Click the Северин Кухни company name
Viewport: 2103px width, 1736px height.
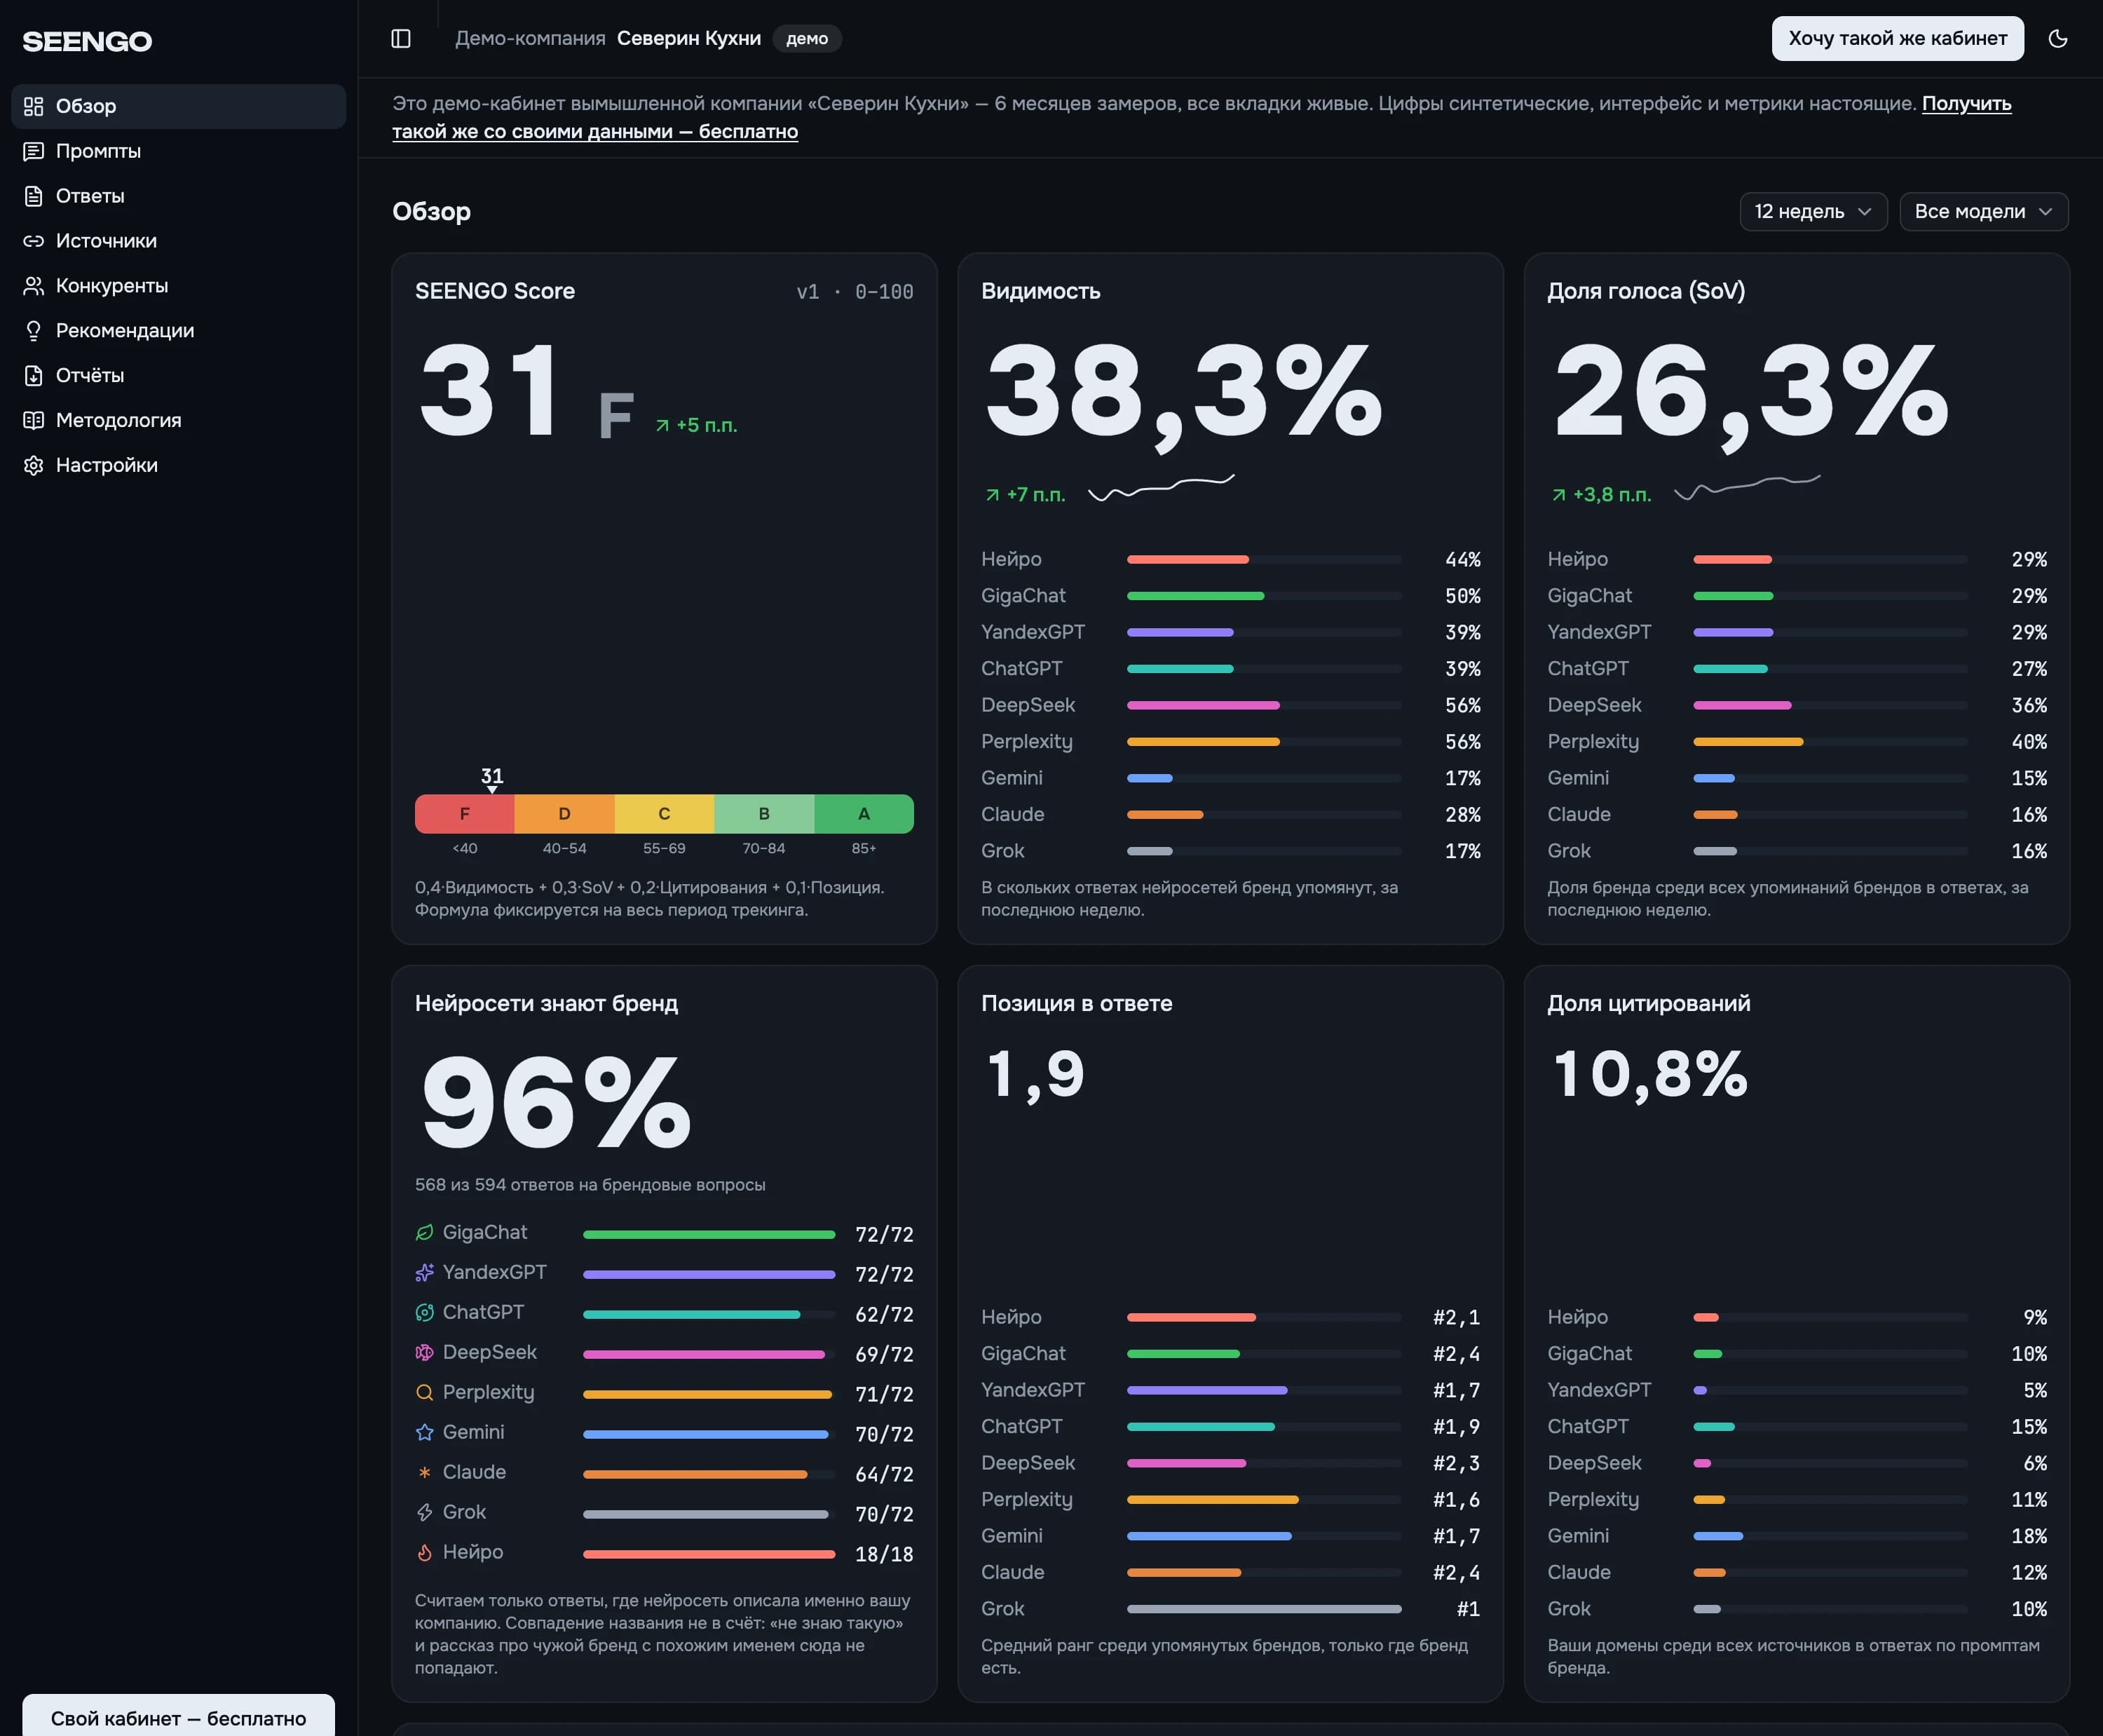click(x=689, y=39)
